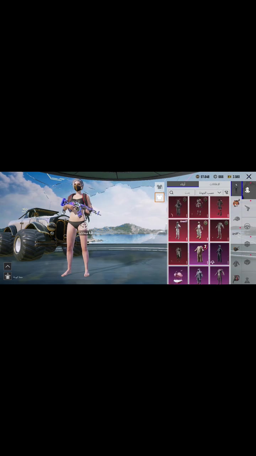Open the الإطلالات tab

point(214,184)
